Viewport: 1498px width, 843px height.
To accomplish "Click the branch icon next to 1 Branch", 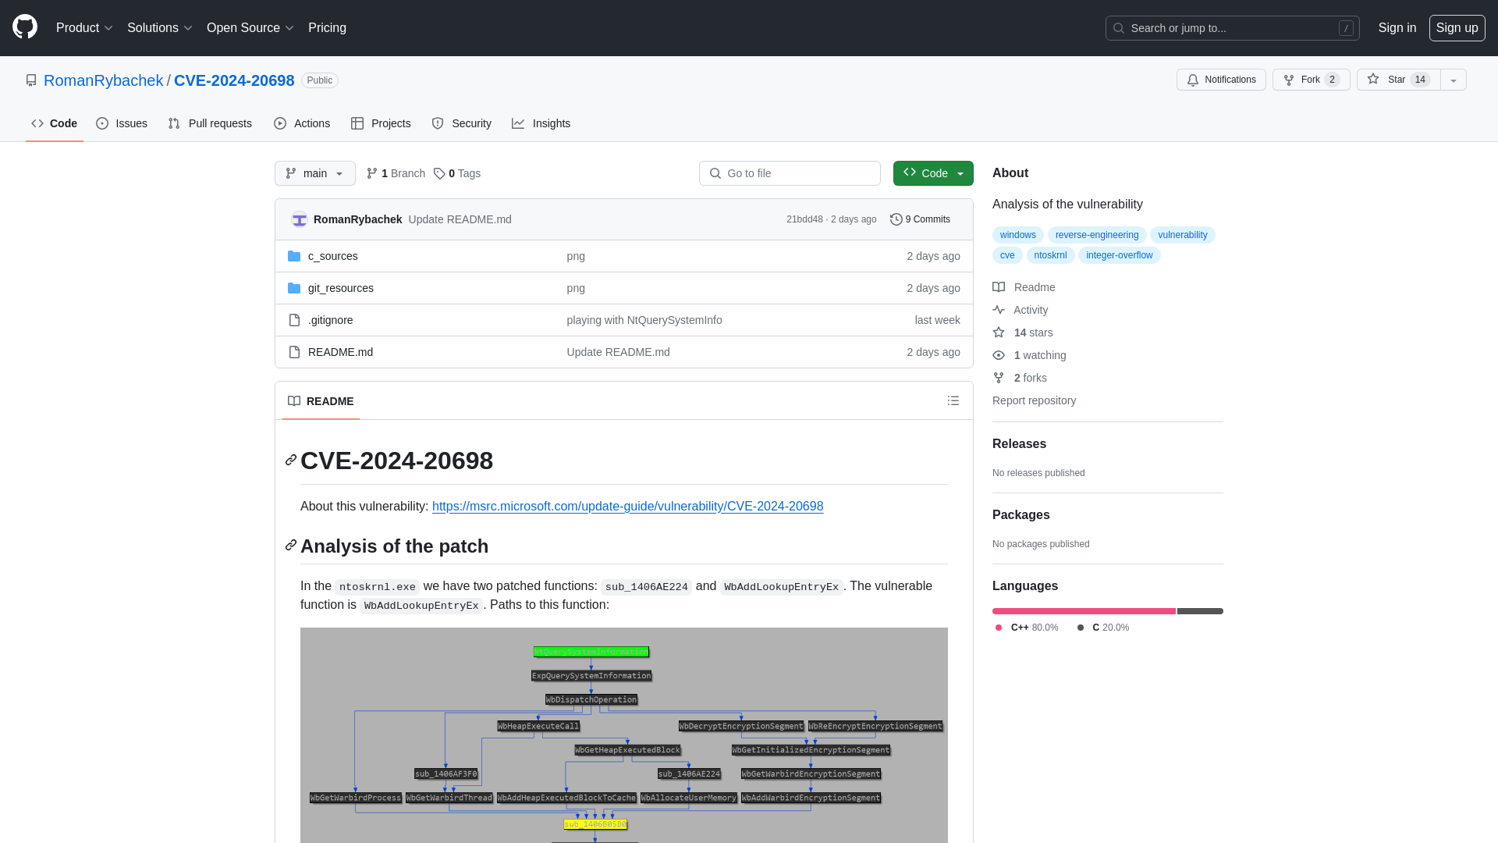I will click(372, 173).
